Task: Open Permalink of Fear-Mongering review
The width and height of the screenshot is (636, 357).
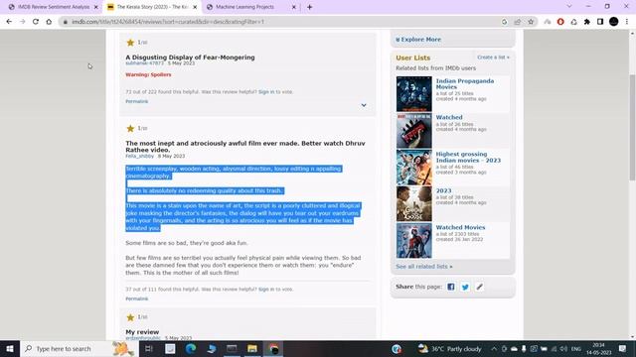Action: (x=137, y=101)
